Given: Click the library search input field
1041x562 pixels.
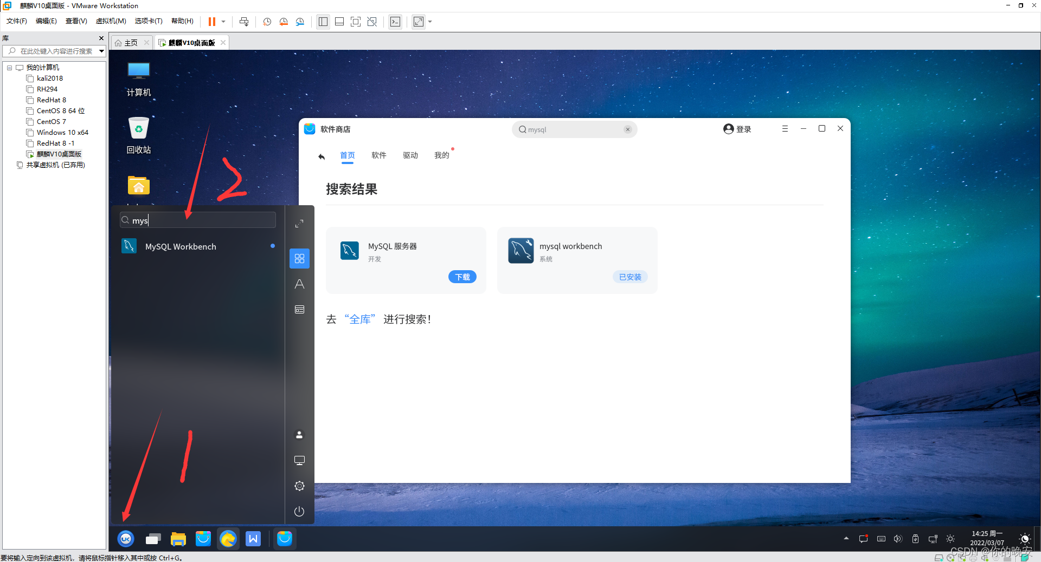Looking at the screenshot, I should tap(53, 51).
